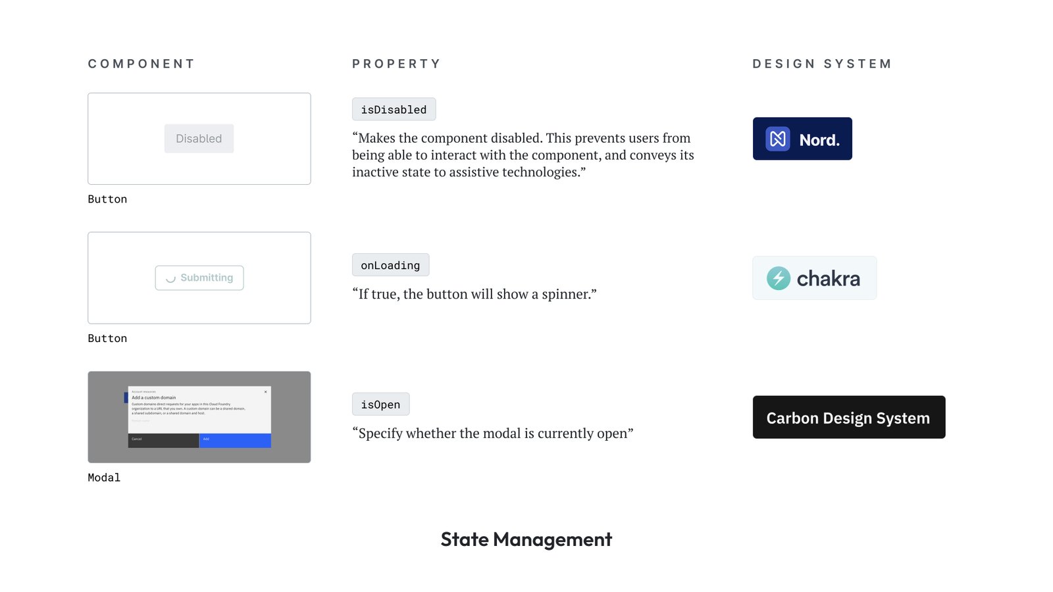Image resolution: width=1053 pixels, height=592 pixels.
Task: Open the Carbon Design System badge
Action: [x=848, y=418]
